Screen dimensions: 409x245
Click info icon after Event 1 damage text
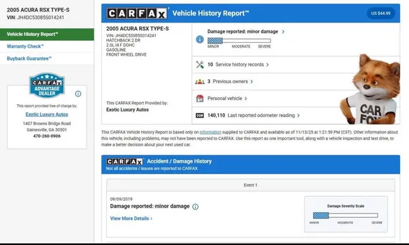[x=196, y=207]
